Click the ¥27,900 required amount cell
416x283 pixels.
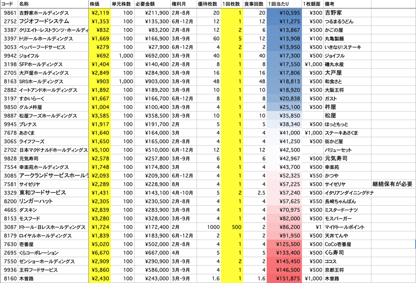coord(153,47)
